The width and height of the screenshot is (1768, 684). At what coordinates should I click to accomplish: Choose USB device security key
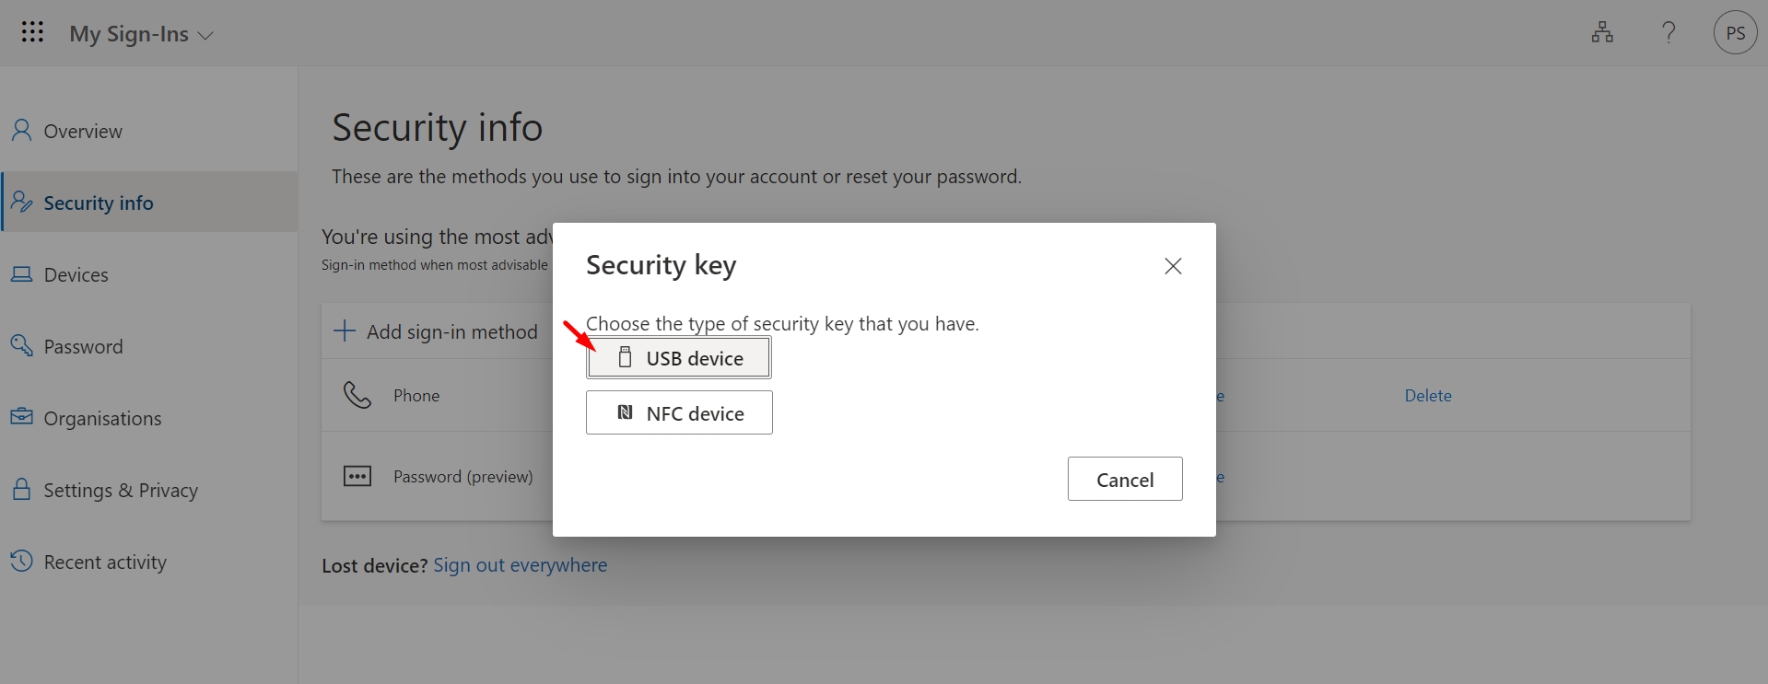click(x=679, y=358)
